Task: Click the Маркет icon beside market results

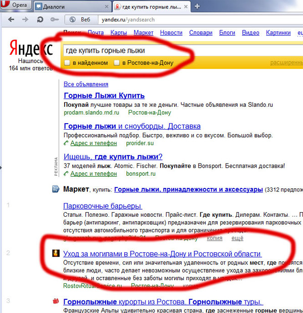Action: click(x=56, y=189)
